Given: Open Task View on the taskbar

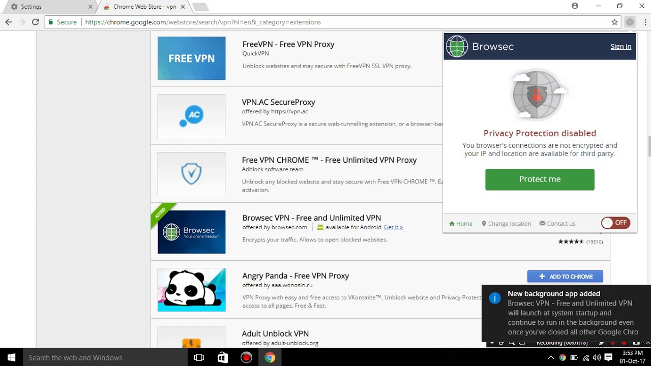Looking at the screenshot, I should 199,357.
